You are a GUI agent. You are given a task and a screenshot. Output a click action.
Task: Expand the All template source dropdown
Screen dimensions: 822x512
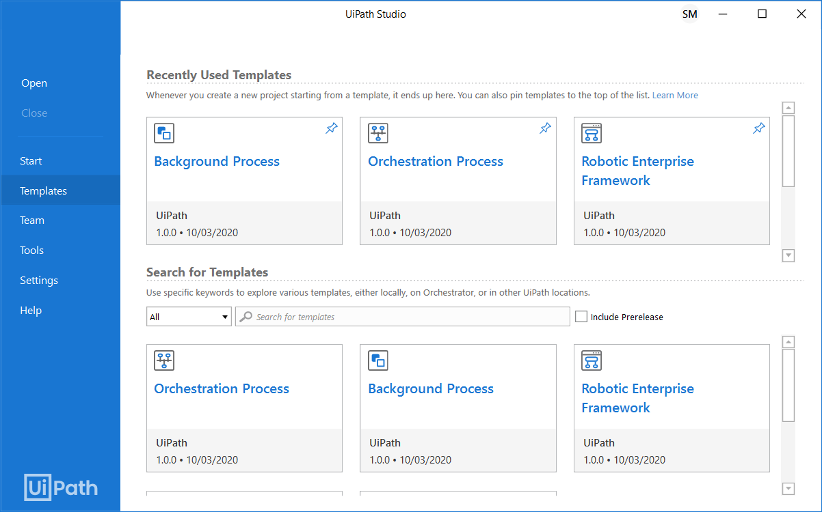tap(189, 317)
